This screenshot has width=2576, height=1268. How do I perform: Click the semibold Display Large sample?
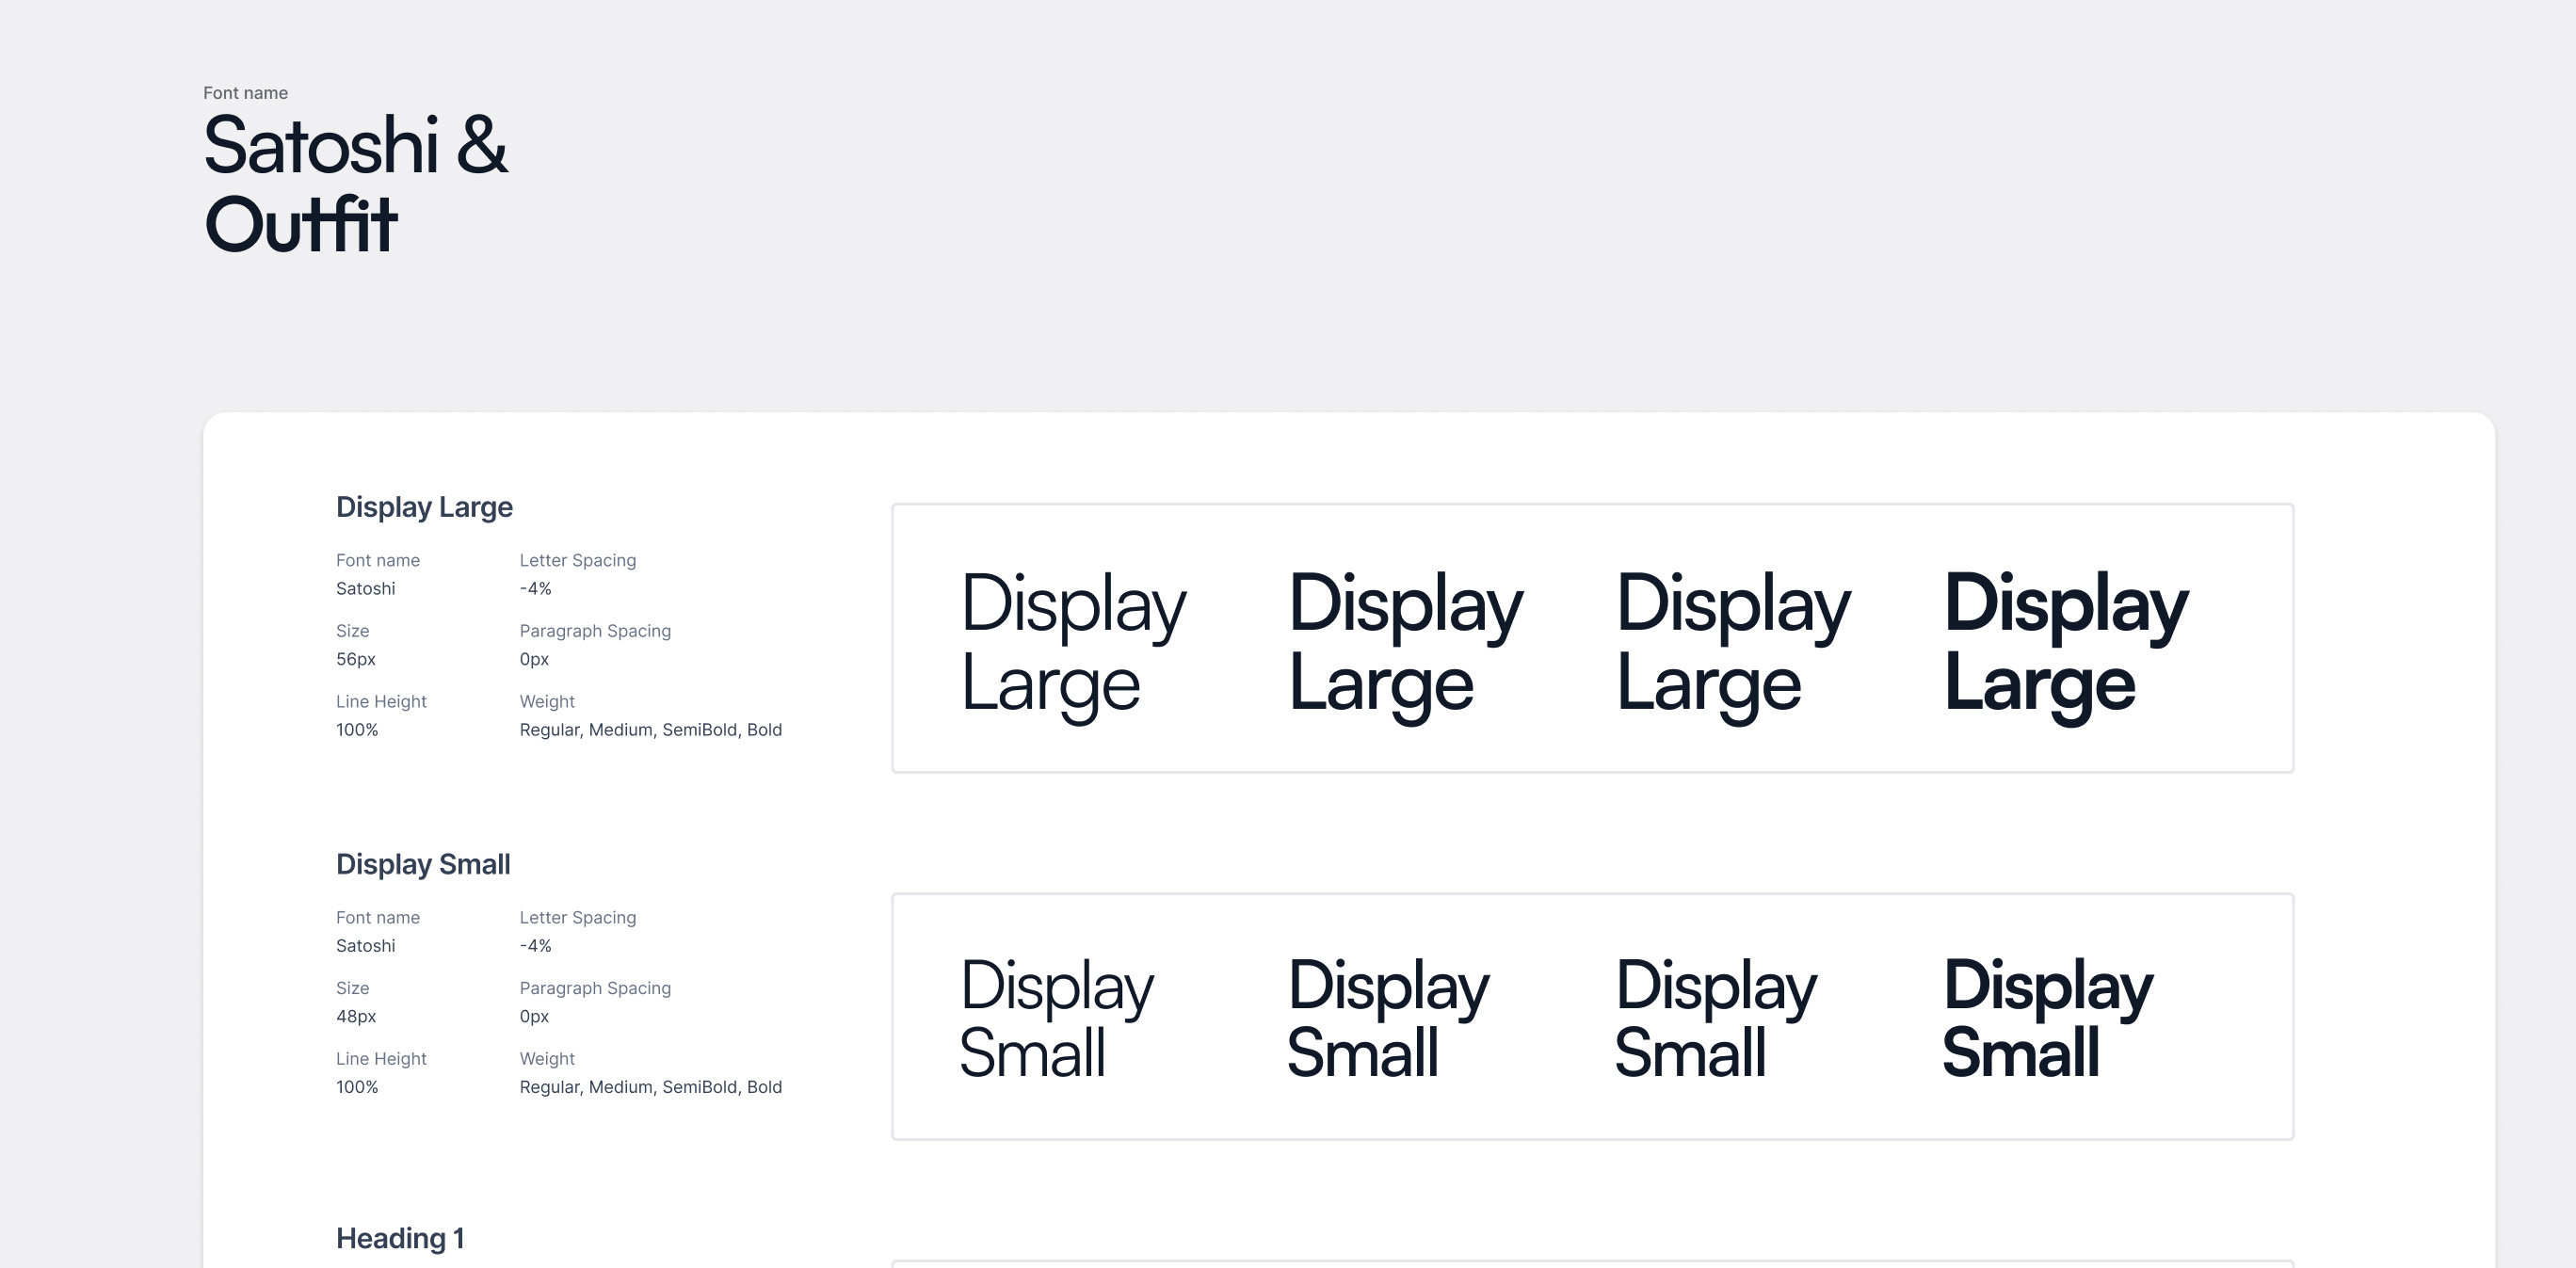1733,643
